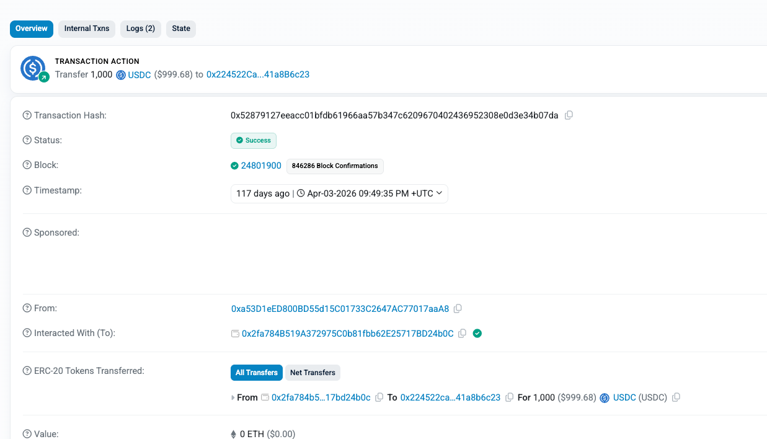Click the '($999.68)' amount in the transfer row
Screen dimensions: 767x439
coord(577,397)
